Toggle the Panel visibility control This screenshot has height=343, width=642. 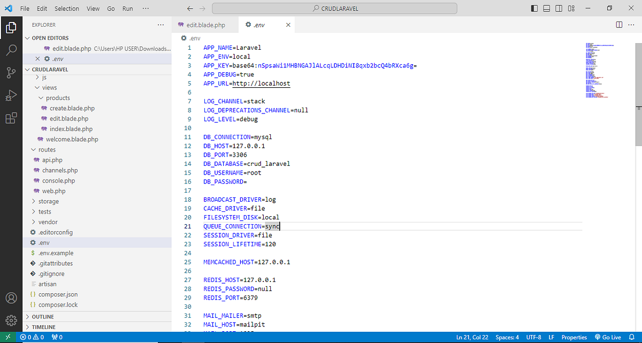(x=546, y=8)
